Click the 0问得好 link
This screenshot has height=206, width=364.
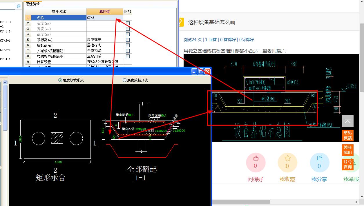coord(247,40)
